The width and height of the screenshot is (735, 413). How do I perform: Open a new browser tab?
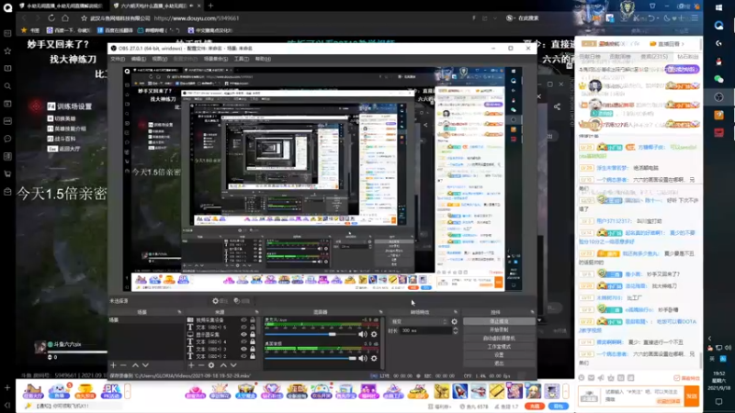[x=210, y=6]
